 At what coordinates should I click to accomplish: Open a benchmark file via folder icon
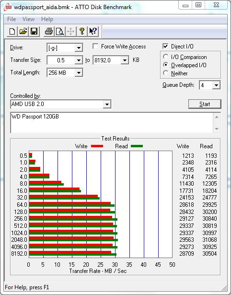(x=23, y=31)
